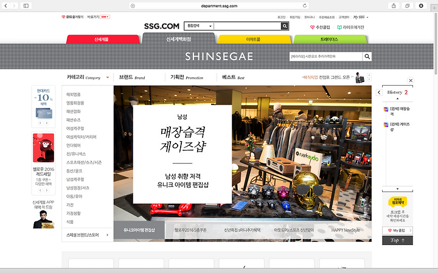438x273 pixels.
Task: Go back using Safari's back arrow
Action: coord(5,5)
